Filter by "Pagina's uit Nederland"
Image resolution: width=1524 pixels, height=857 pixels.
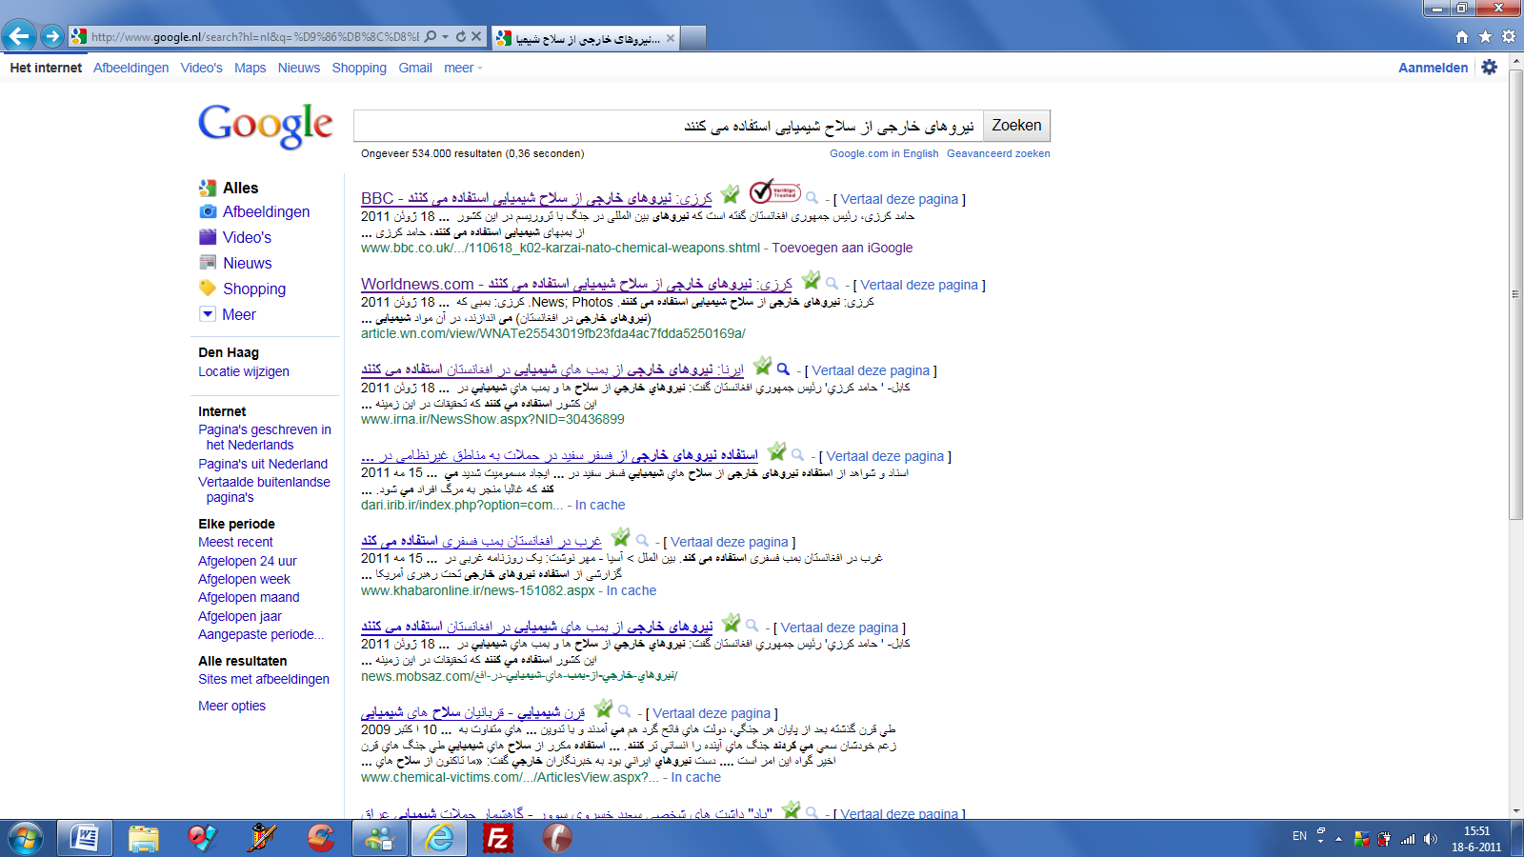[263, 464]
